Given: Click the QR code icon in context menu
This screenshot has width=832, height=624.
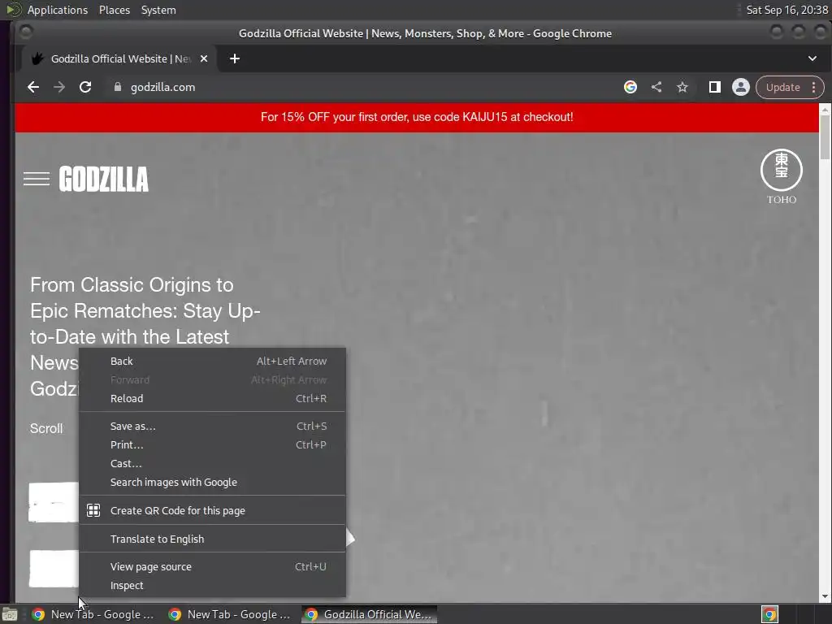Looking at the screenshot, I should [x=93, y=510].
